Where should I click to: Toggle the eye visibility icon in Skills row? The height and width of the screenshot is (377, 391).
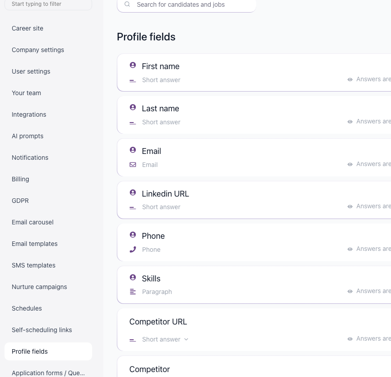tap(350, 291)
